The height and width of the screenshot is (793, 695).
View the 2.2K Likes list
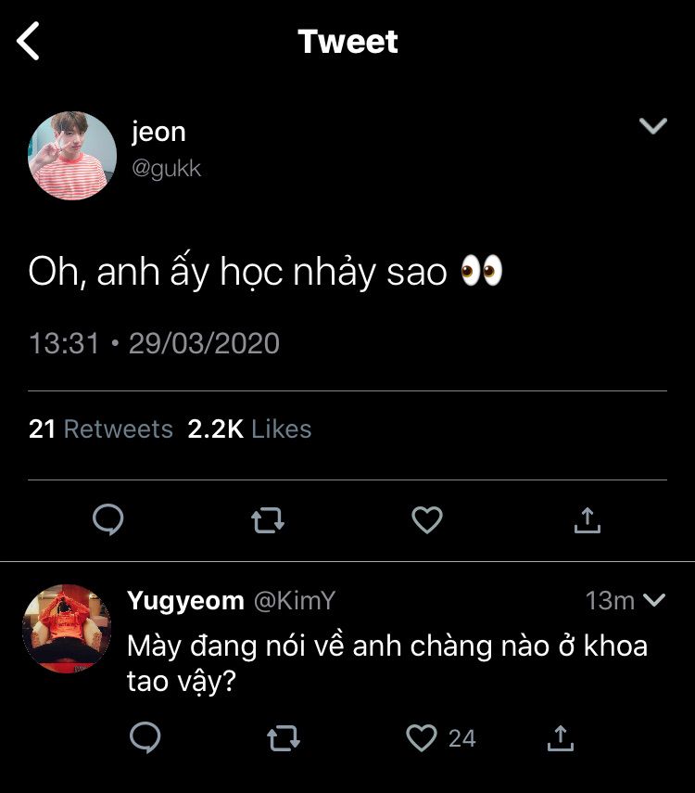point(249,428)
